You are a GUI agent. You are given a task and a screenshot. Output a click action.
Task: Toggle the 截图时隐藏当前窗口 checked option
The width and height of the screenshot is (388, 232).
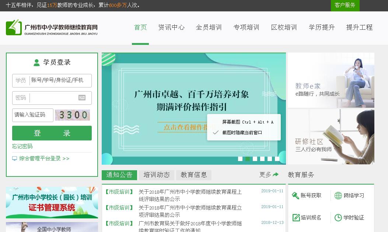pyautogui.click(x=216, y=132)
